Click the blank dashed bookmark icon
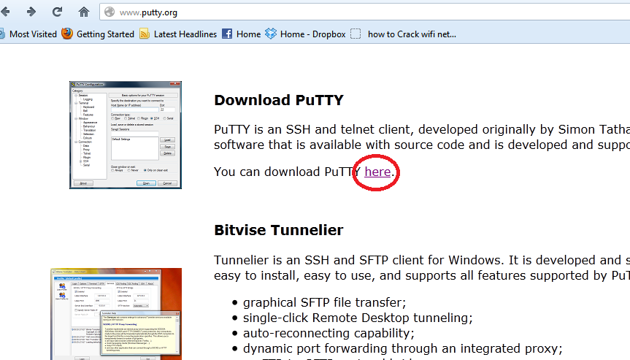This screenshot has height=360, width=630. [356, 34]
